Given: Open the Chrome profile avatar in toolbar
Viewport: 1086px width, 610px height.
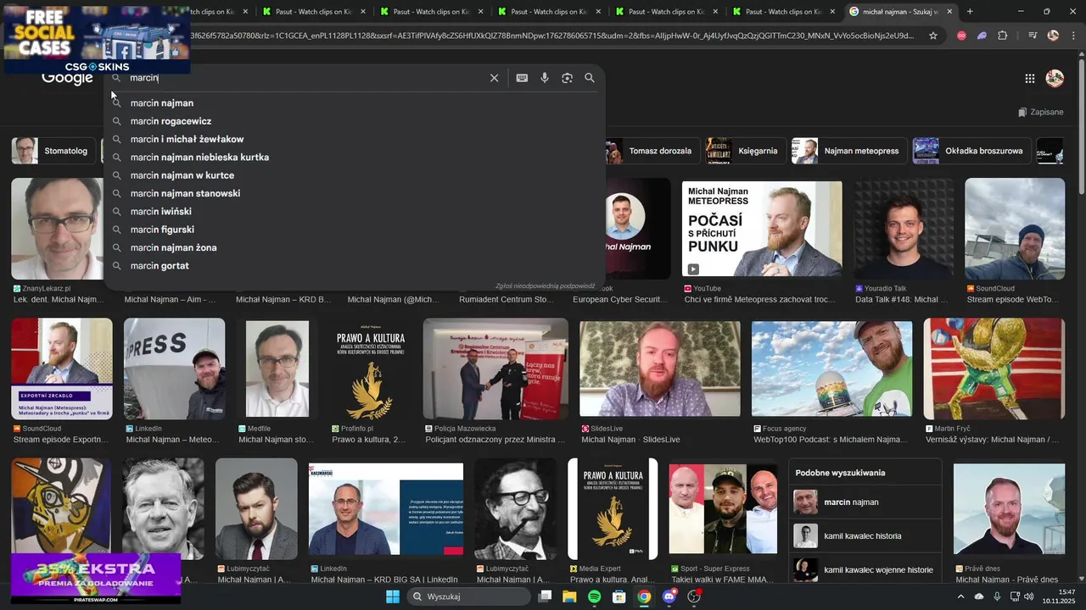Looking at the screenshot, I should click(x=1053, y=36).
